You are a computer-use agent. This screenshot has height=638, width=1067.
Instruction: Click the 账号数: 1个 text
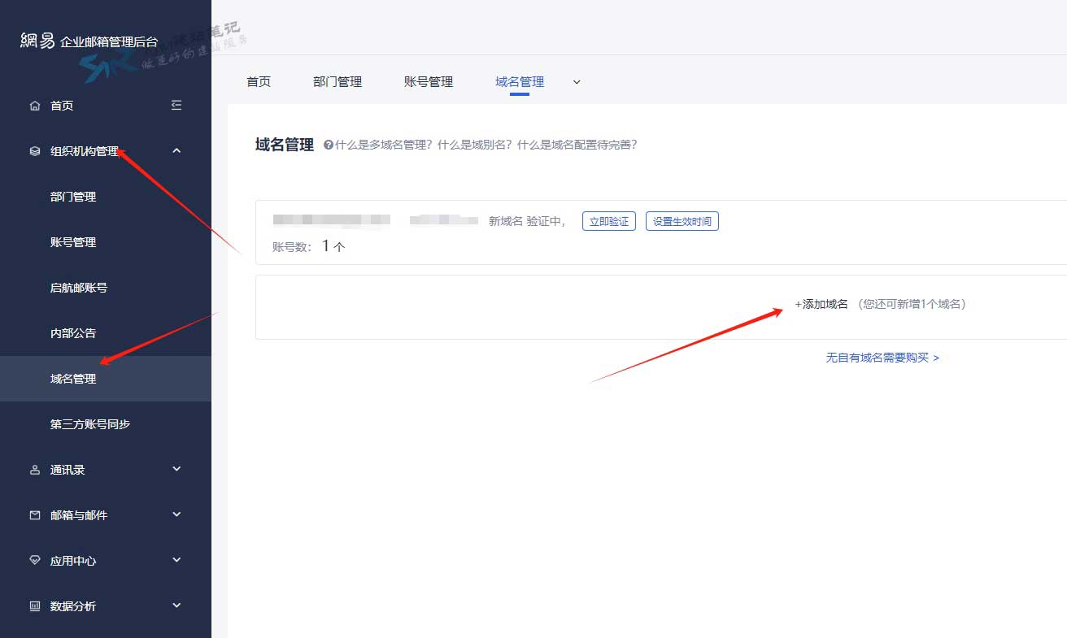click(309, 246)
